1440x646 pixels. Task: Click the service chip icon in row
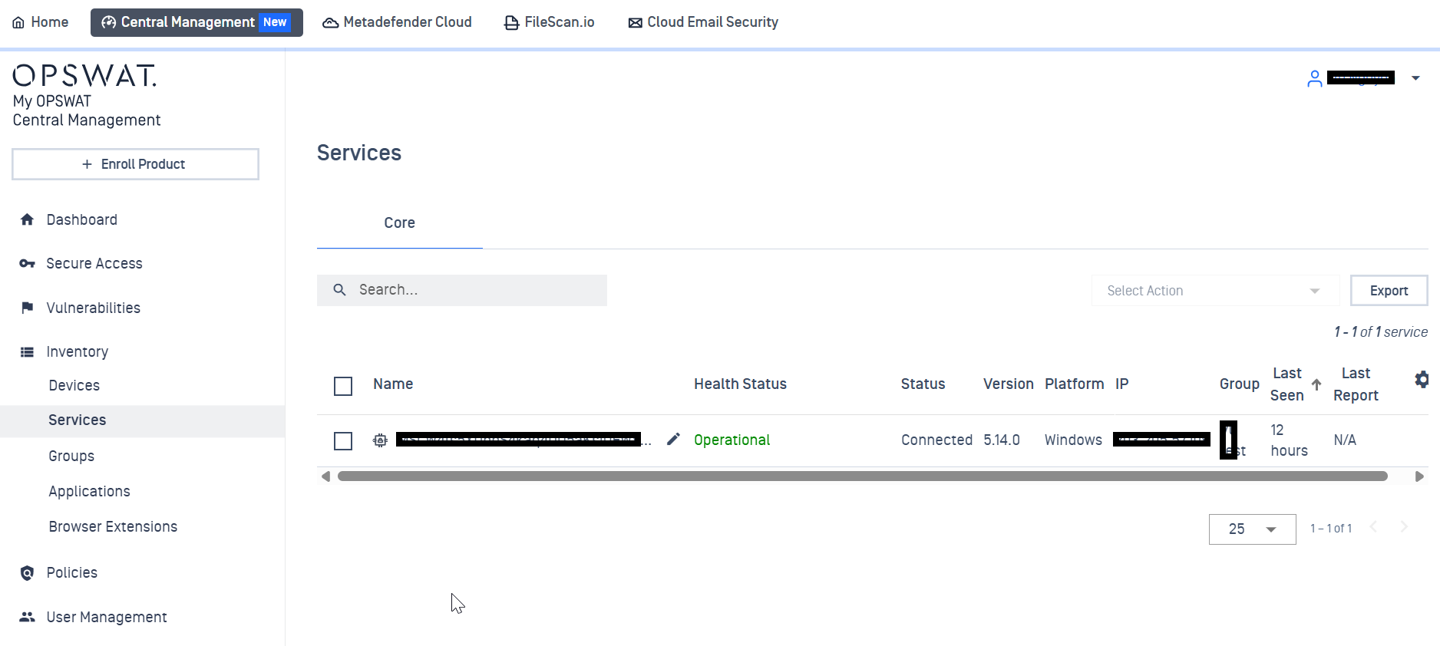click(x=380, y=440)
